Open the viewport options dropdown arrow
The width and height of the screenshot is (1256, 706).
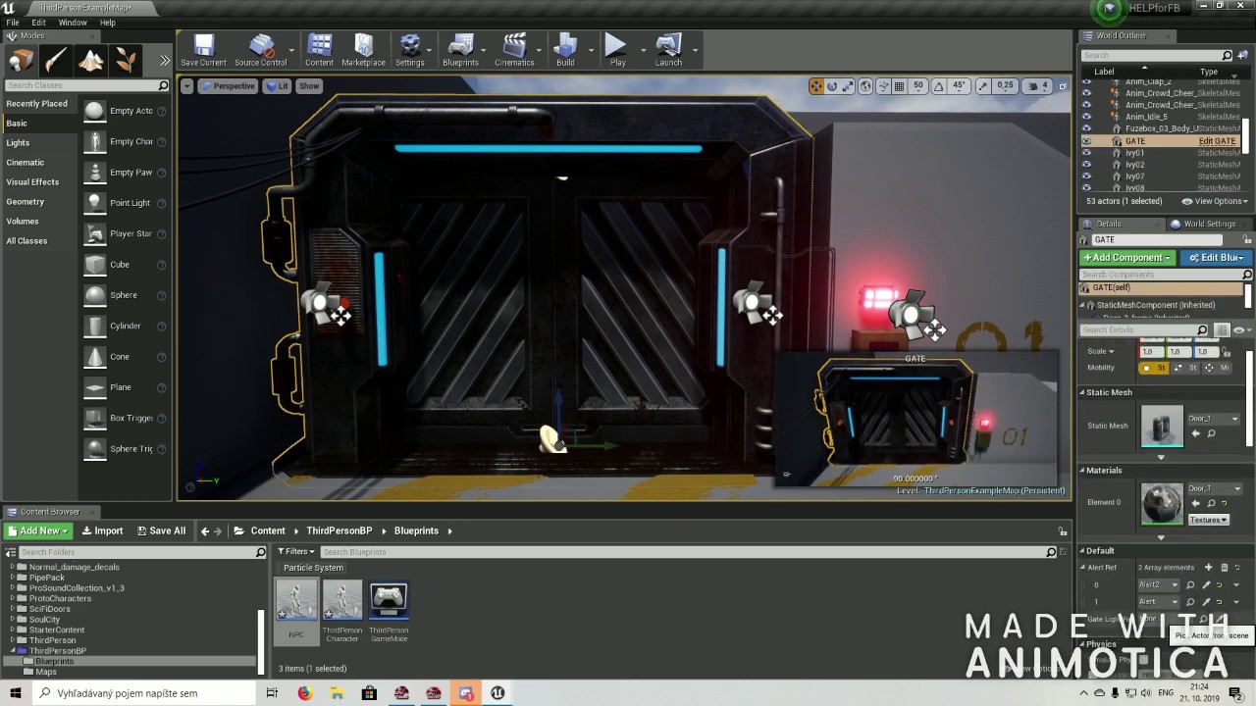point(188,86)
